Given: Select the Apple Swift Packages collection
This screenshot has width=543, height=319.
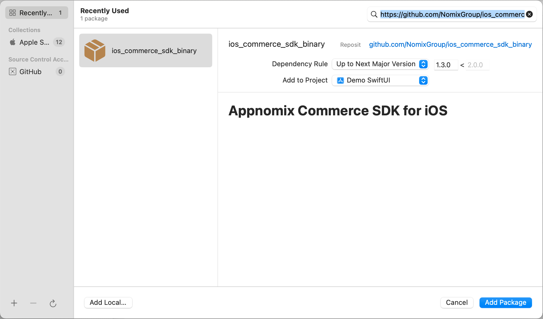Looking at the screenshot, I should [34, 42].
